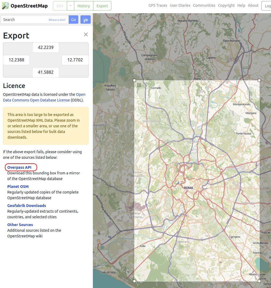Open the History tab
This screenshot has width=271, height=288.
point(83,6)
